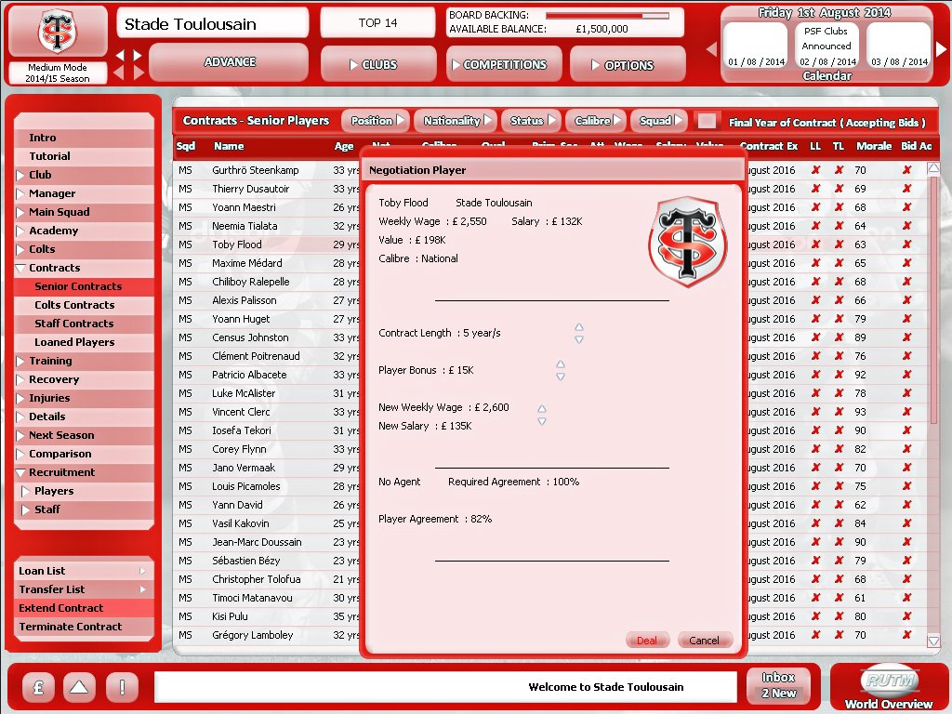Open the Squad filter dropdown
This screenshot has height=714, width=952.
pyautogui.click(x=659, y=121)
